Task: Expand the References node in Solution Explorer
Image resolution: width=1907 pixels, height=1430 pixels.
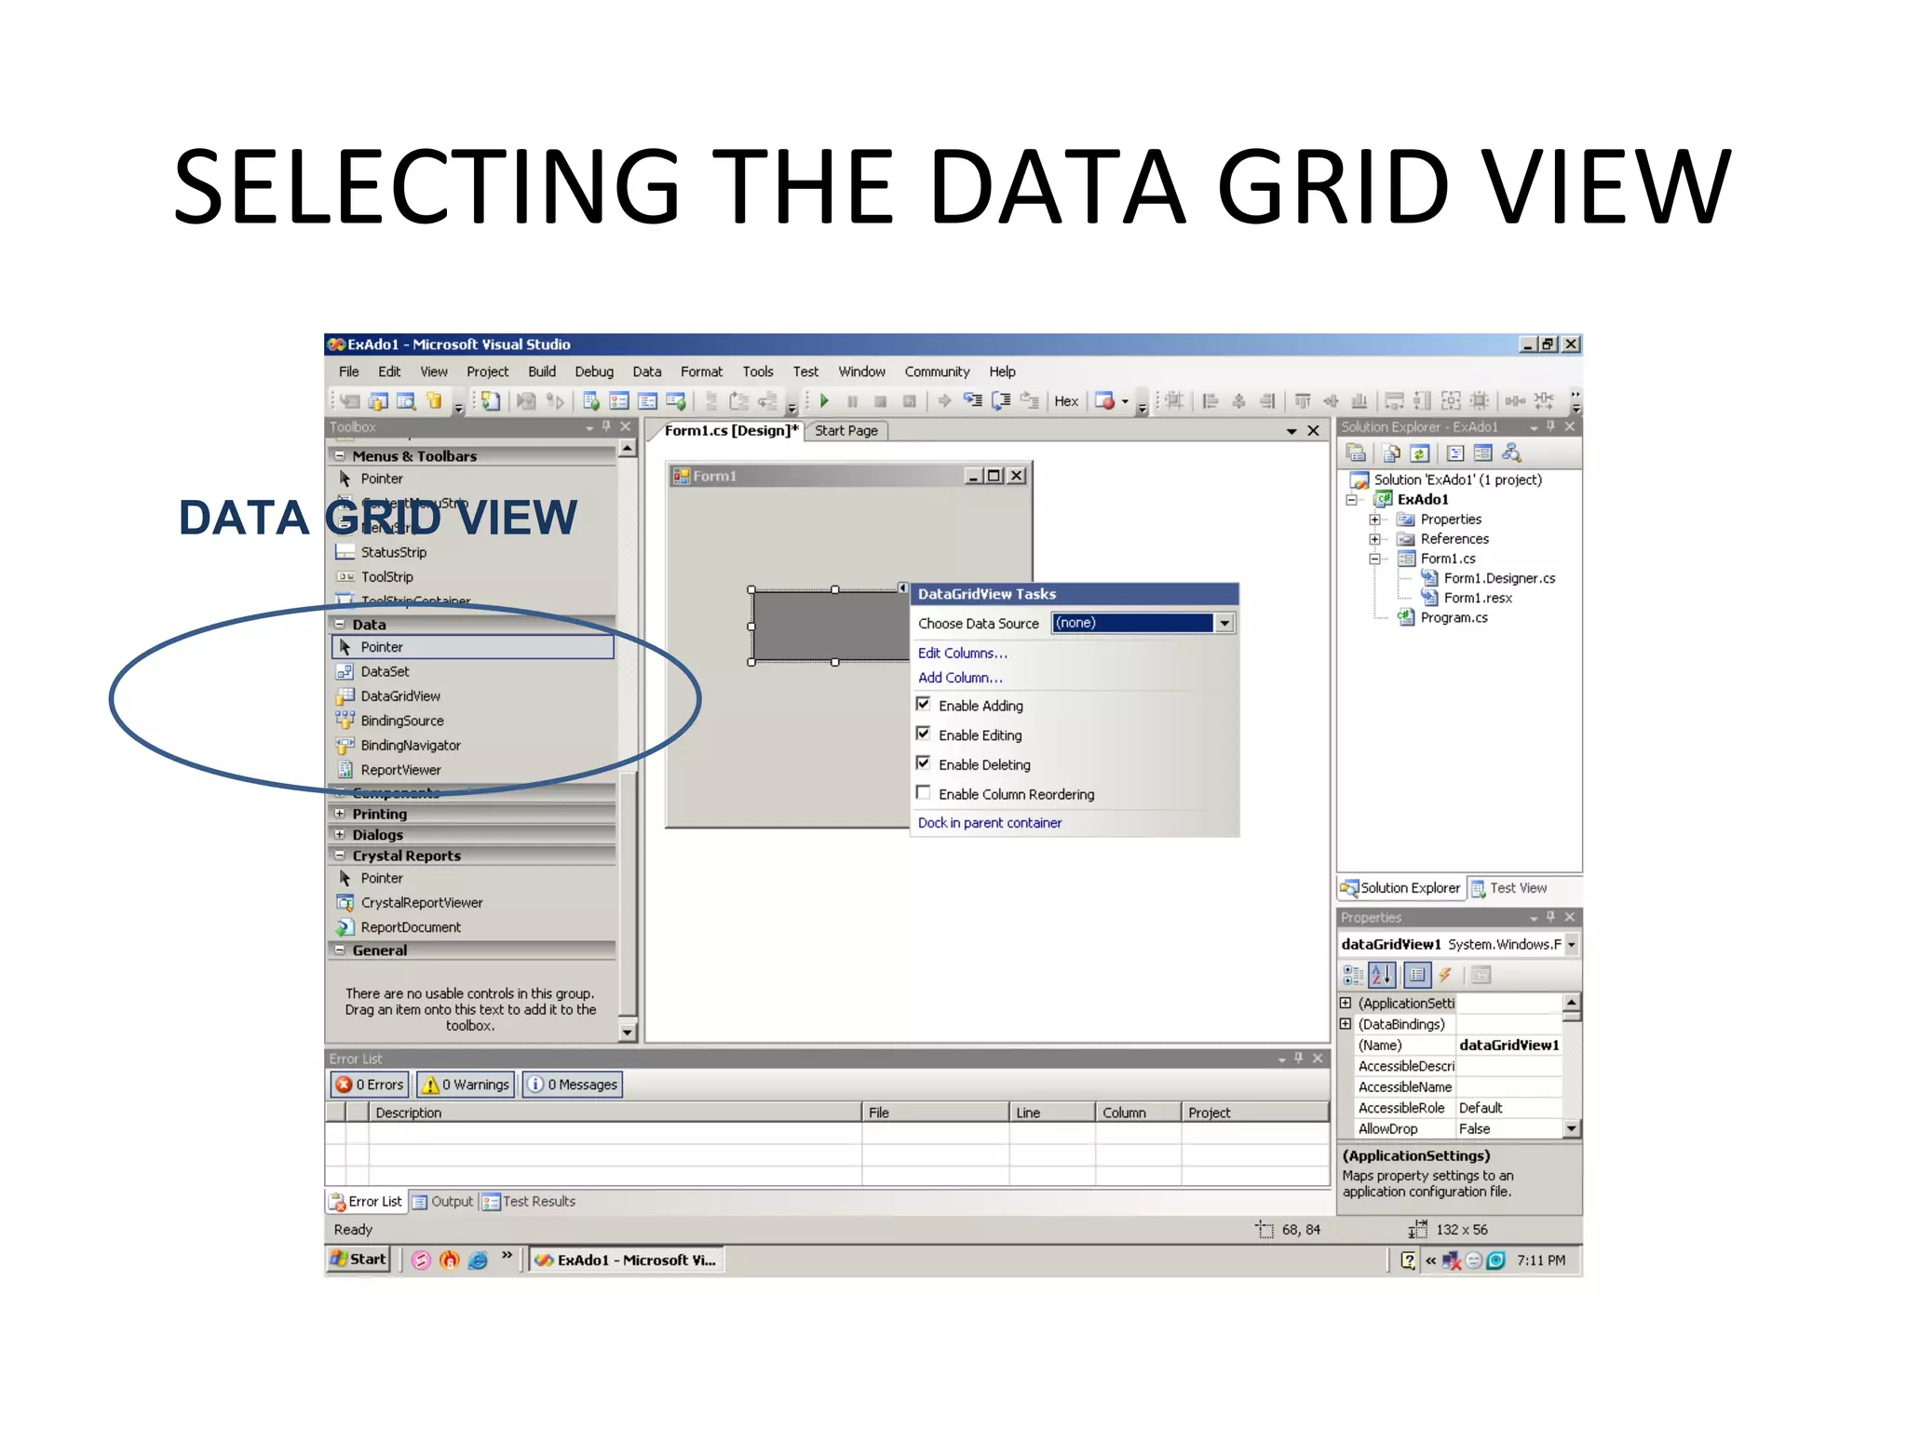Action: (1374, 539)
